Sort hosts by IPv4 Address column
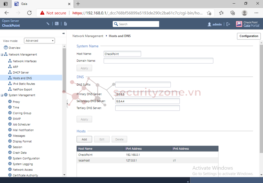The image size is (263, 183). pyautogui.click(x=147, y=149)
